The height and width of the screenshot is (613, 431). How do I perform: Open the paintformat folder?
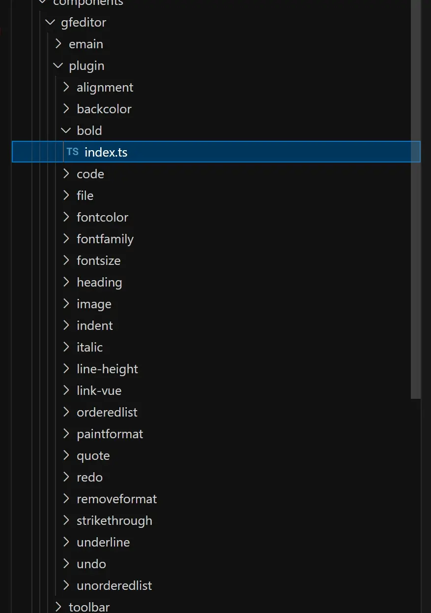click(x=110, y=434)
